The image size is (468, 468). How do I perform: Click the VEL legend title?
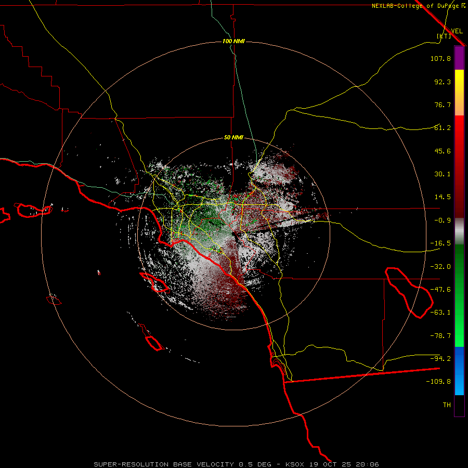(x=457, y=31)
